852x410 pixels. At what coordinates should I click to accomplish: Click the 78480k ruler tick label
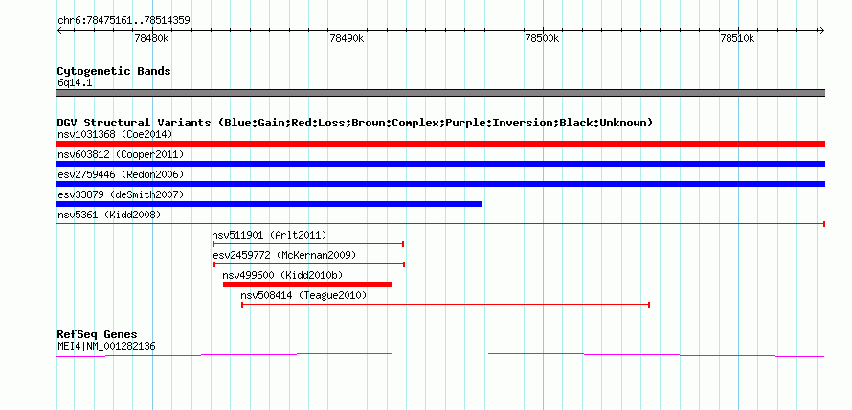point(151,38)
